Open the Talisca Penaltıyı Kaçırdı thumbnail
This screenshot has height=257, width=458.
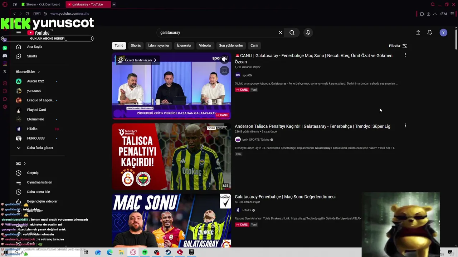pyautogui.click(x=171, y=157)
